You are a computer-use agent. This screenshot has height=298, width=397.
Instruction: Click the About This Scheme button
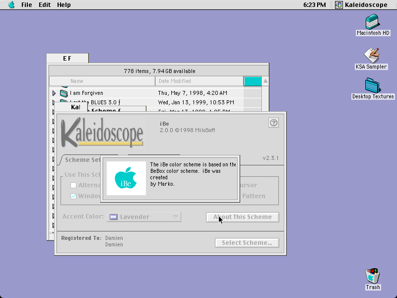pos(243,217)
